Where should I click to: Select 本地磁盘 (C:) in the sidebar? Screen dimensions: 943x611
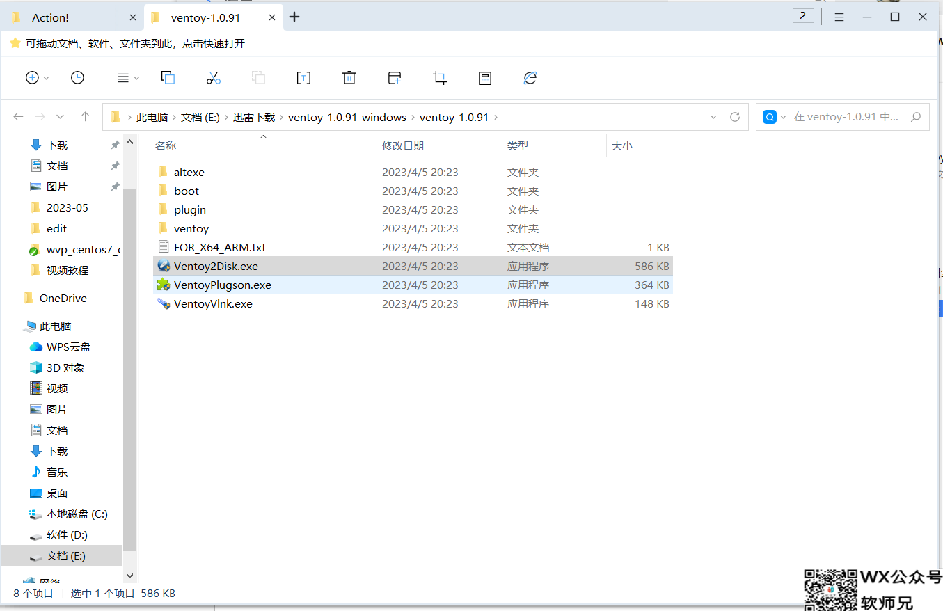[x=77, y=514]
